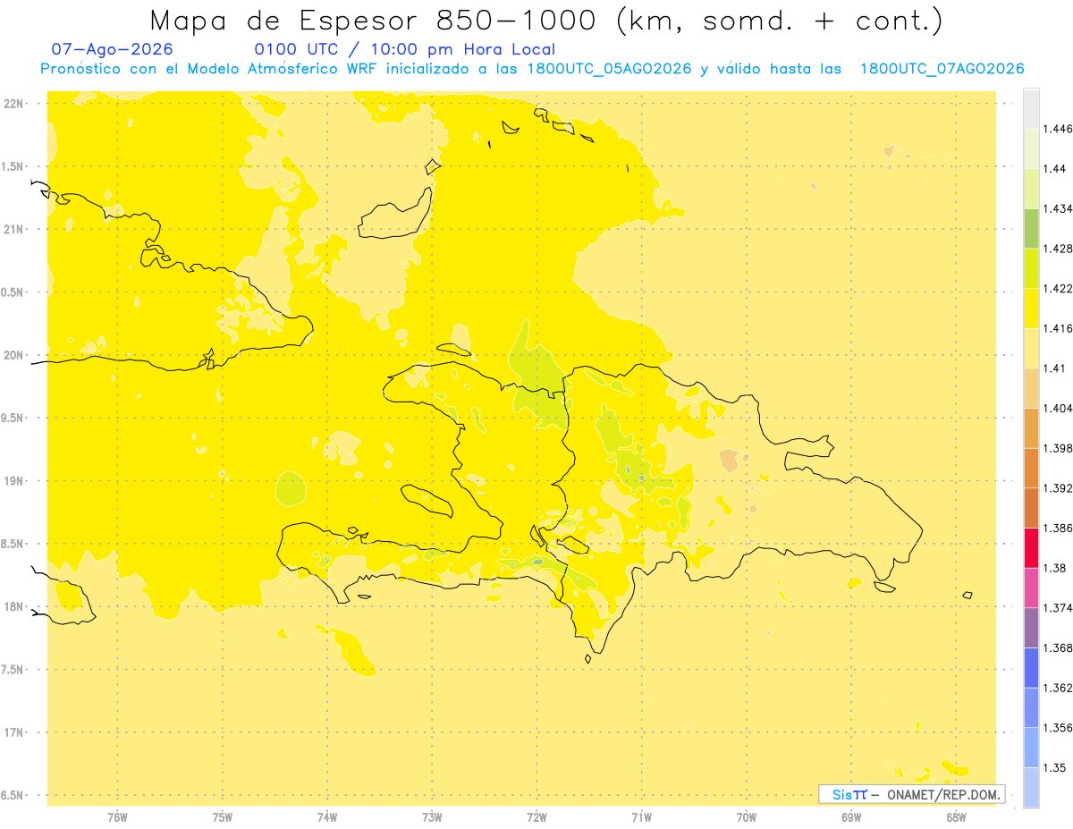Select the "1800UTC_07AGO2026" valid-until time
Viewport: 1073px width, 829px height.
942,69
